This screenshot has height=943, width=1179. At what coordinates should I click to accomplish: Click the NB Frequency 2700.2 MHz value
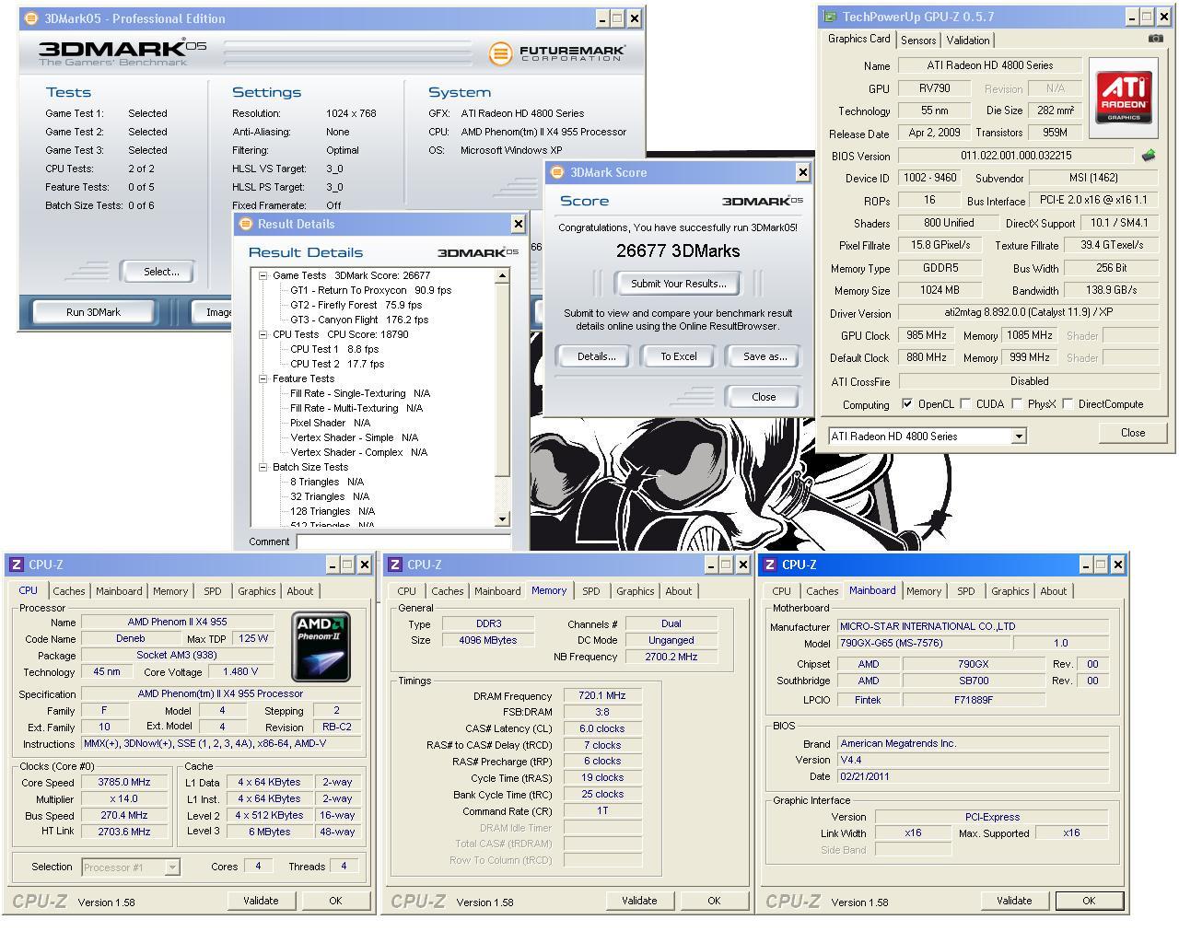coord(671,657)
